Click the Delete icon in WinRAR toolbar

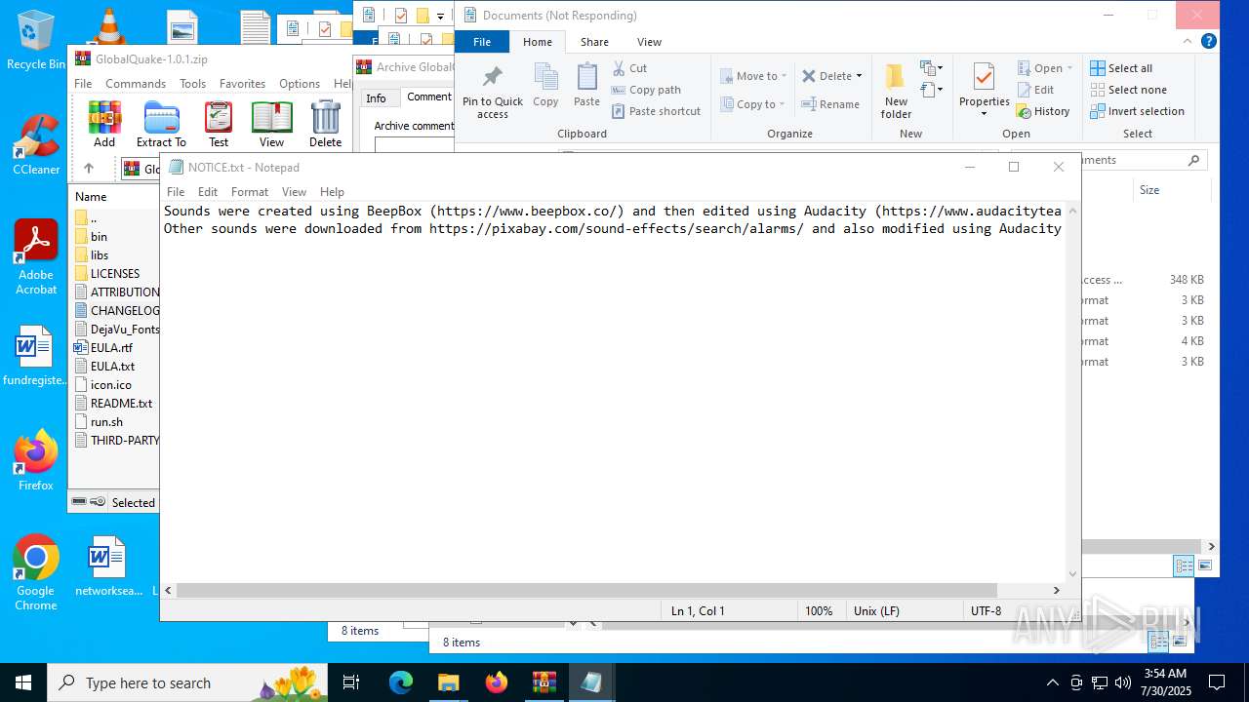pos(325,125)
